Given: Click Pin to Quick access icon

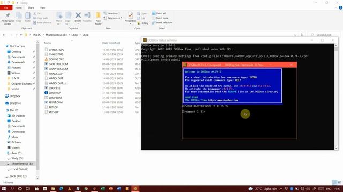Looking at the screenshot, I should [x=8, y=18].
